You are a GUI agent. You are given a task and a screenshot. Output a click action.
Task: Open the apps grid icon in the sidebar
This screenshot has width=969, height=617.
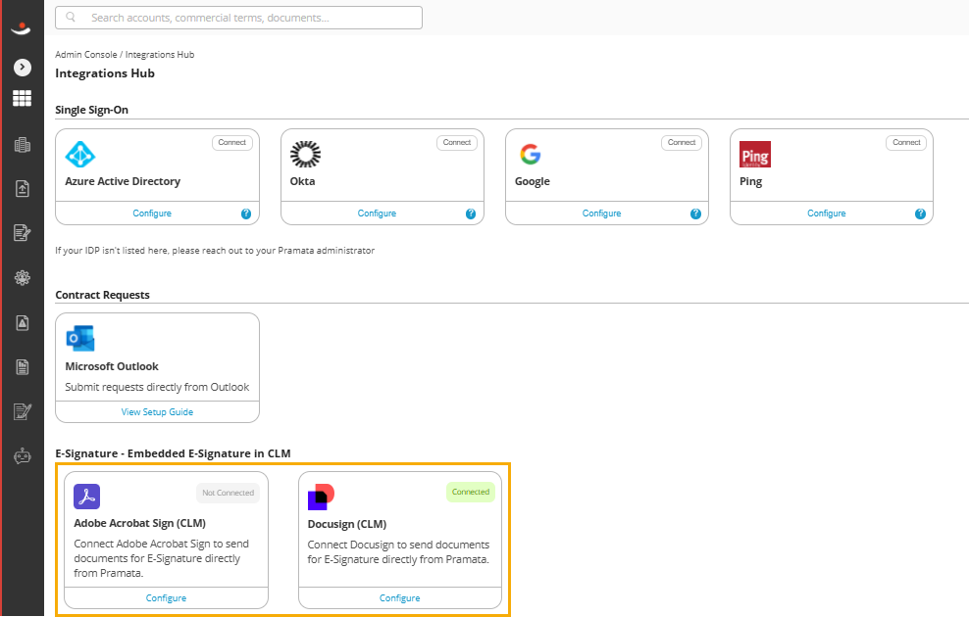[x=23, y=98]
